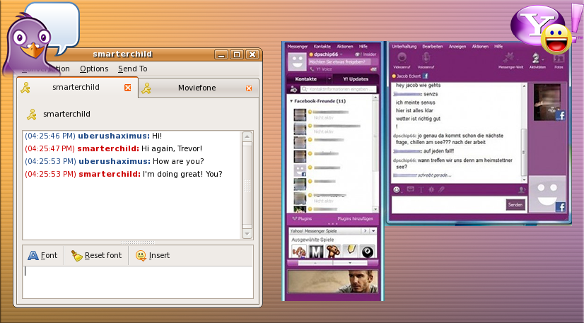The height and width of the screenshot is (323, 584).
Task: Launch the monkey game icon
Action: (x=333, y=252)
